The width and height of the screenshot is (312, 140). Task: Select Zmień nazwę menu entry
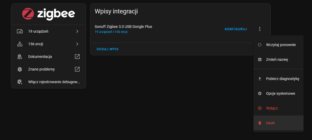[278, 59]
